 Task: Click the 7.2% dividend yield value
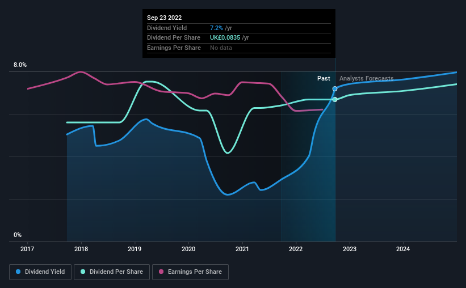[216, 28]
